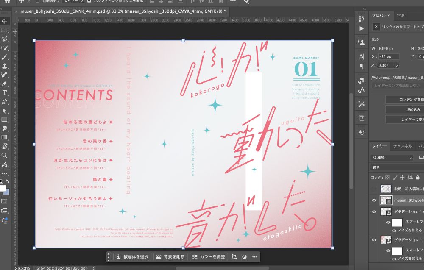
Task: Open the rotation angle dropdown arrow
Action: [396, 65]
